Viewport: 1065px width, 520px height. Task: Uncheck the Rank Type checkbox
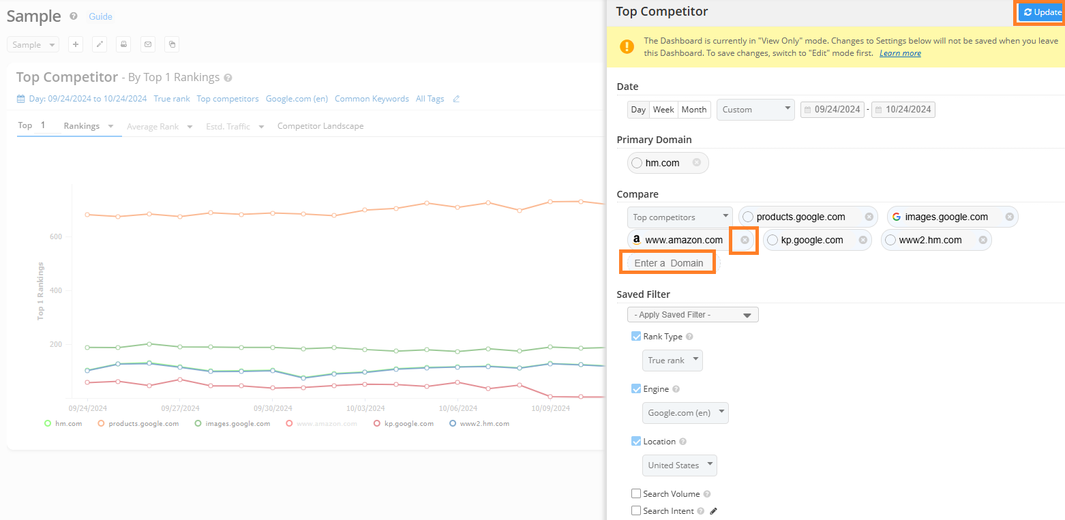636,337
